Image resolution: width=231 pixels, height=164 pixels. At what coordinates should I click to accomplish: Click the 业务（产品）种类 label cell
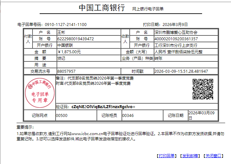pyautogui.click(x=137, y=58)
